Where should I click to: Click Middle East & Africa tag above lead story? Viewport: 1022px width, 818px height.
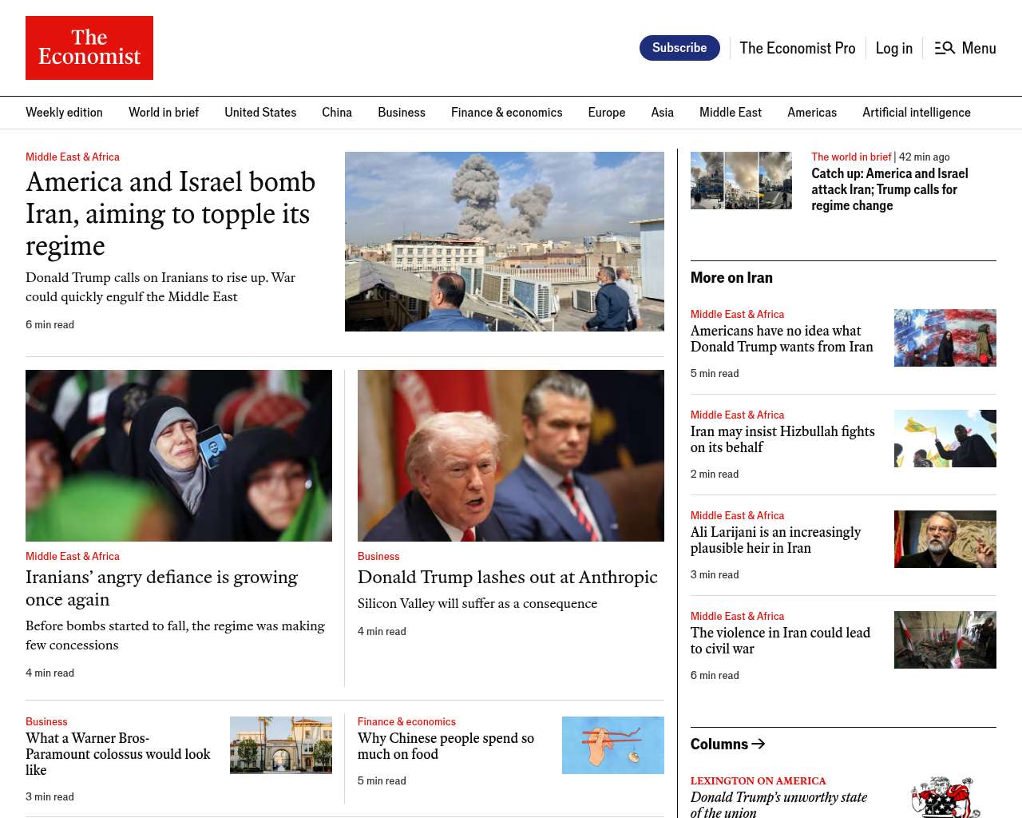click(73, 157)
